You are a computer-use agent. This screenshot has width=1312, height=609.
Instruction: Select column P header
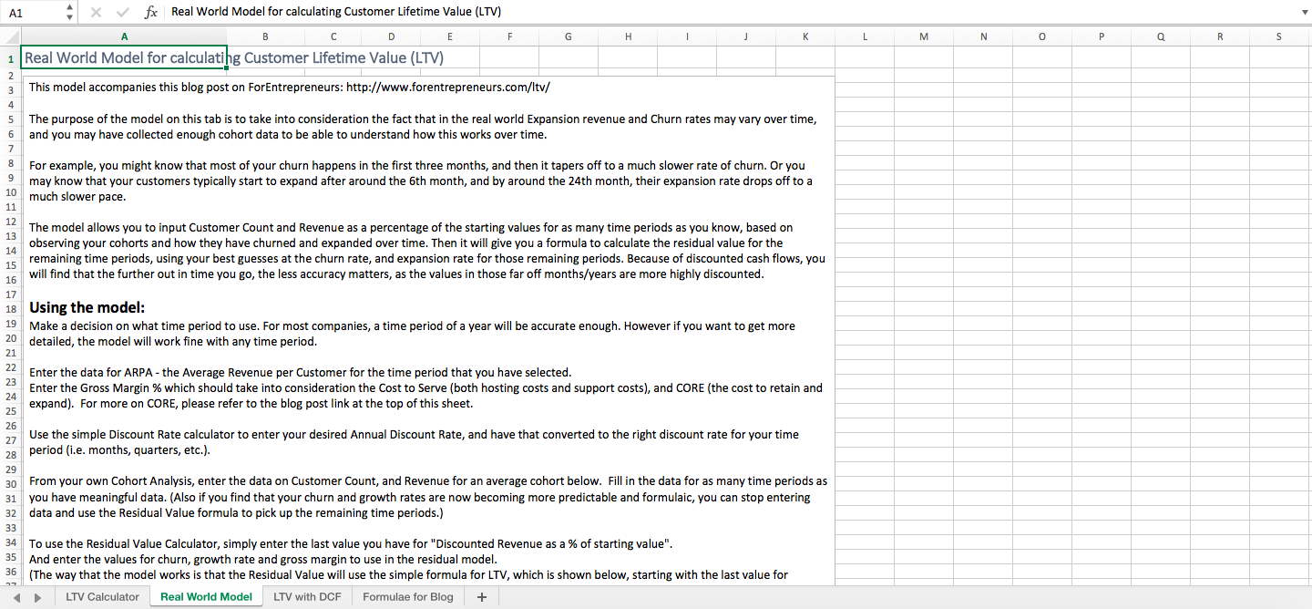[1102, 36]
